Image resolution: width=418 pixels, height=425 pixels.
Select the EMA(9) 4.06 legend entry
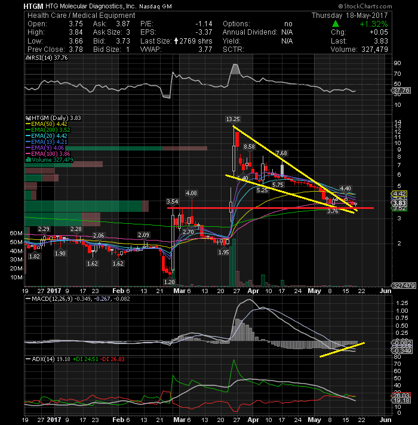point(45,147)
